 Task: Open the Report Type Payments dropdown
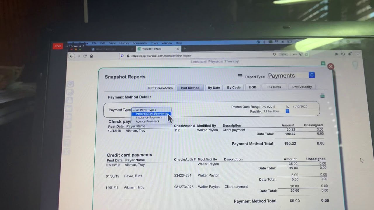pos(291,76)
